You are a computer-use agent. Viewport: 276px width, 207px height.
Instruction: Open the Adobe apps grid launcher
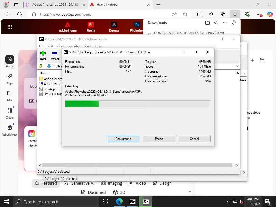[x=10, y=27]
